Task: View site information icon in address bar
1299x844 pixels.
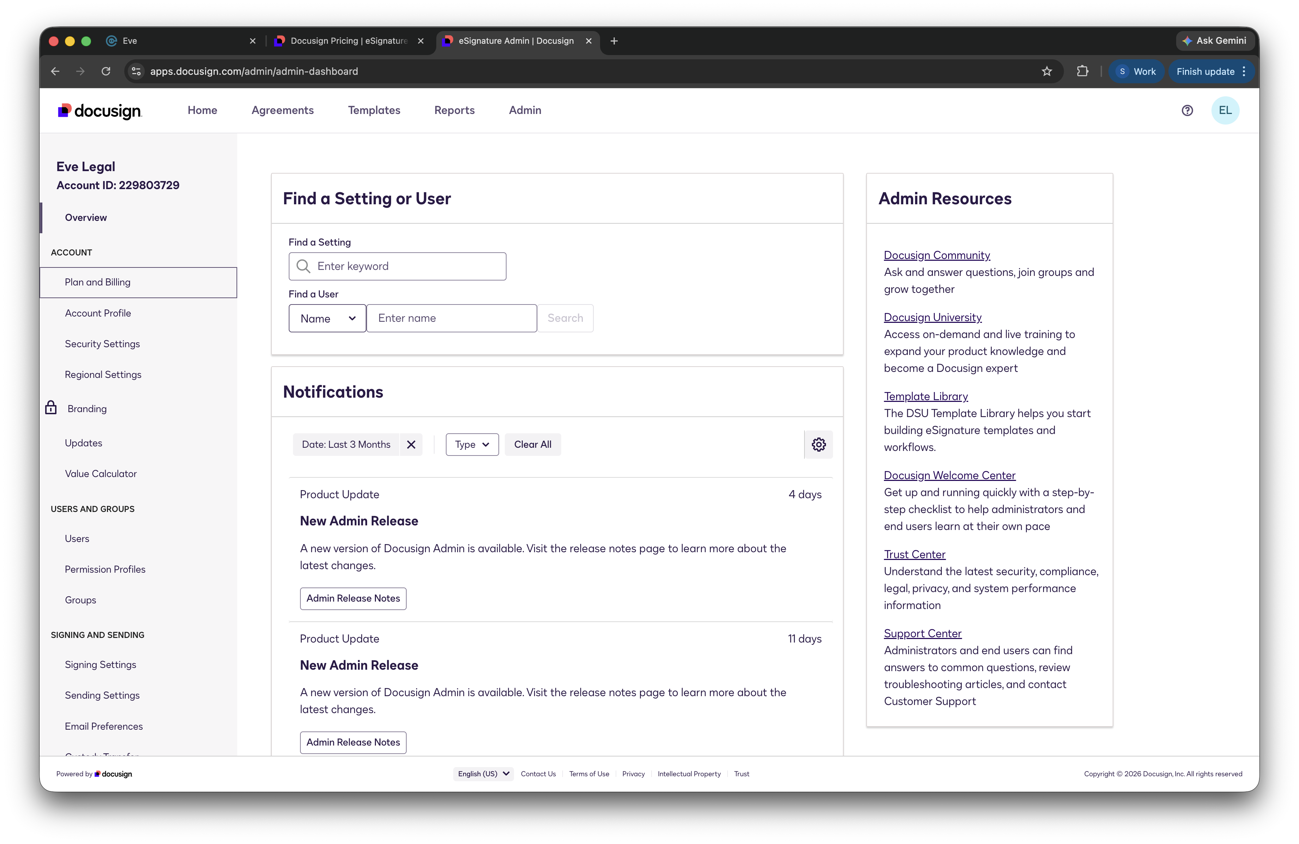Action: [137, 72]
